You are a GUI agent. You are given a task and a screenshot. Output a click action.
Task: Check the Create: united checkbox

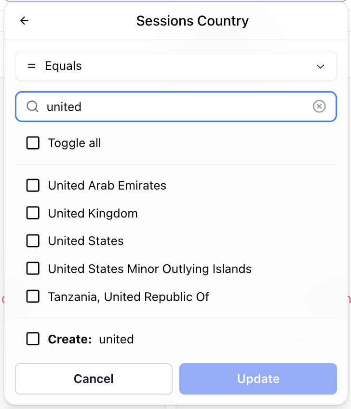pos(33,339)
